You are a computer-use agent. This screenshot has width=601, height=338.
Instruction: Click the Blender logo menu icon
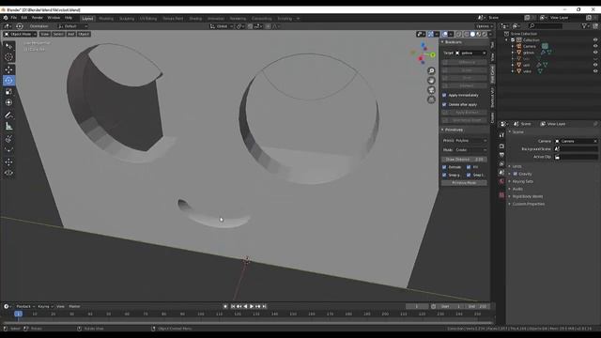tap(6, 18)
